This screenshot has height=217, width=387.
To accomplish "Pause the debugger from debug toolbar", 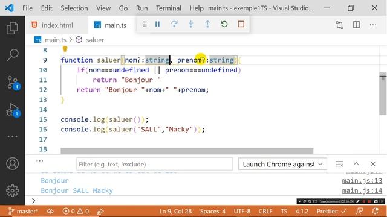I will [x=157, y=24].
